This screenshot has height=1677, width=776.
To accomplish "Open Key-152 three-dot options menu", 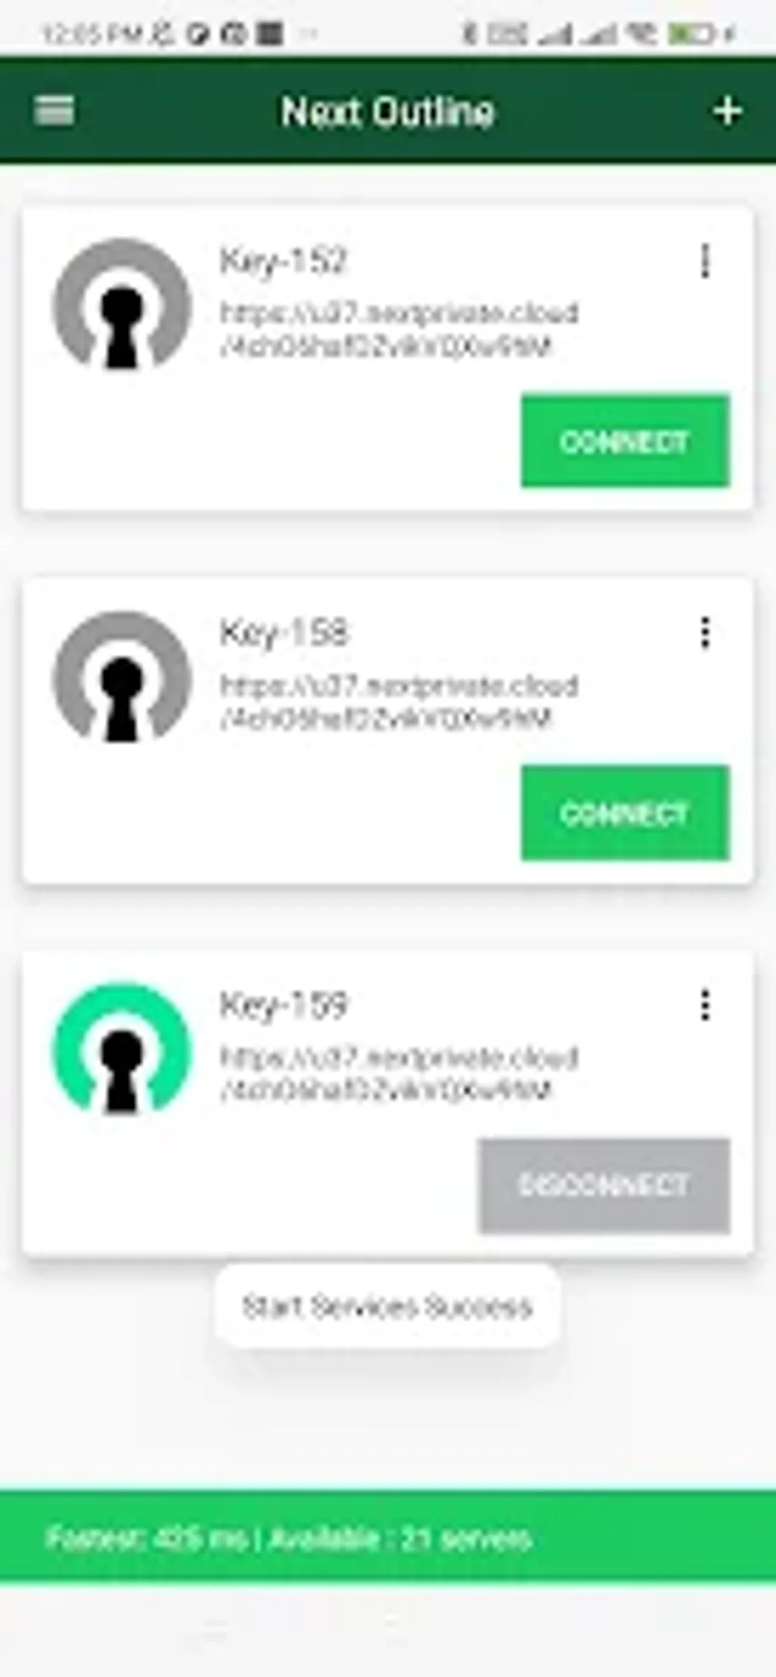I will point(705,261).
